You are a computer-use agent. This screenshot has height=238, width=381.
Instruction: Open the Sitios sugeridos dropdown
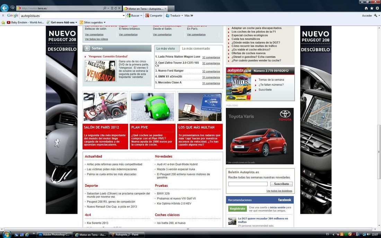[105, 22]
